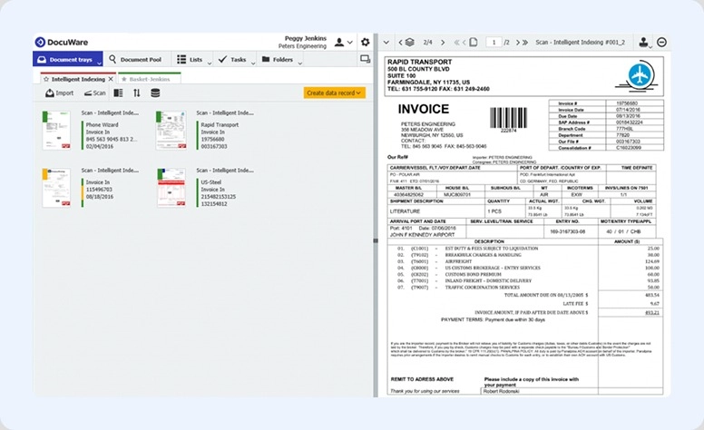
Task: Jump to first page of document
Action: pos(456,43)
